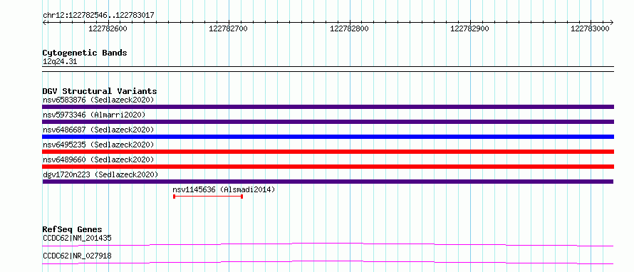Click the nsv6486687 (Sedlazeck2020) variant label
Image resolution: width=634 pixels, height=272 pixels.
(98, 130)
